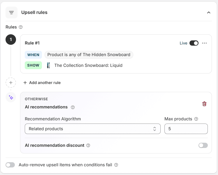
Task: Click the Max products help icon
Action: 196,119
